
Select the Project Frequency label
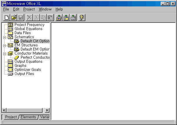[29, 25]
